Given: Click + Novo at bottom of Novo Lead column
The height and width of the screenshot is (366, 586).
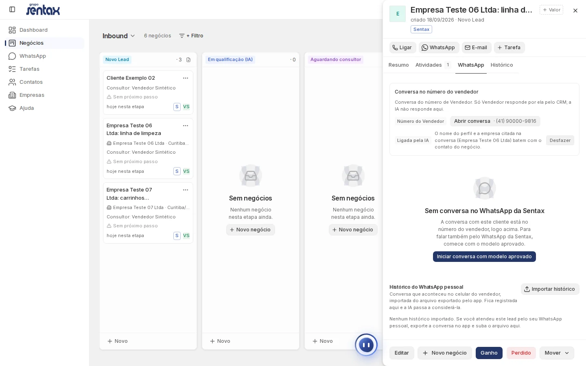Looking at the screenshot, I should (118, 341).
